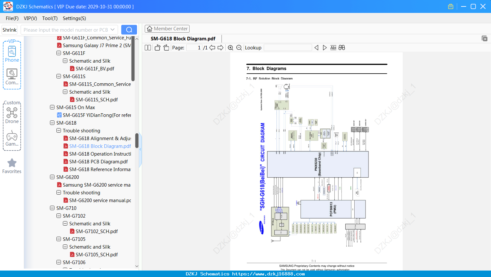This screenshot has height=277, width=491.
Task: Click the tree scroll up arrow
Action: click(137, 39)
